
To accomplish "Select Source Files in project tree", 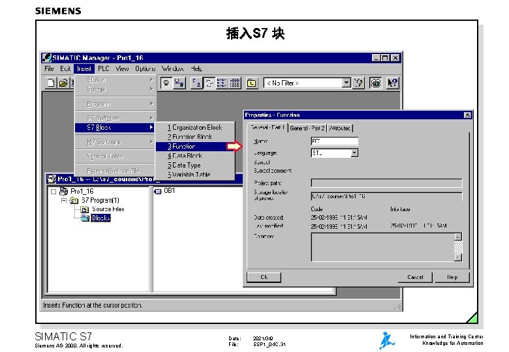I will pyautogui.click(x=108, y=209).
